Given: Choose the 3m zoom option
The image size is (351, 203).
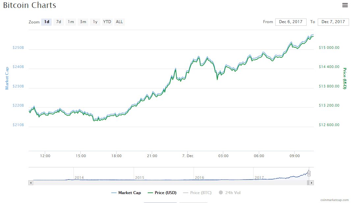Looking at the screenshot, I should click(x=83, y=22).
